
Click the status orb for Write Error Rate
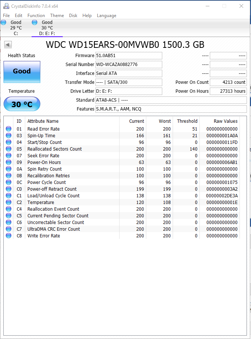(9, 236)
